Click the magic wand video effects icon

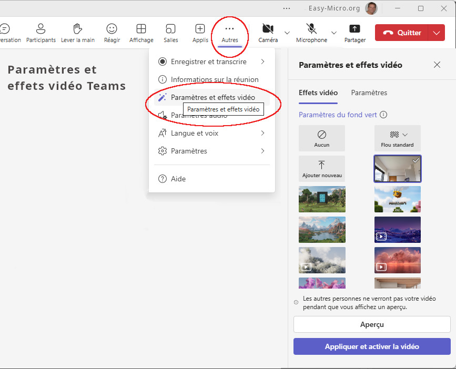coord(163,97)
